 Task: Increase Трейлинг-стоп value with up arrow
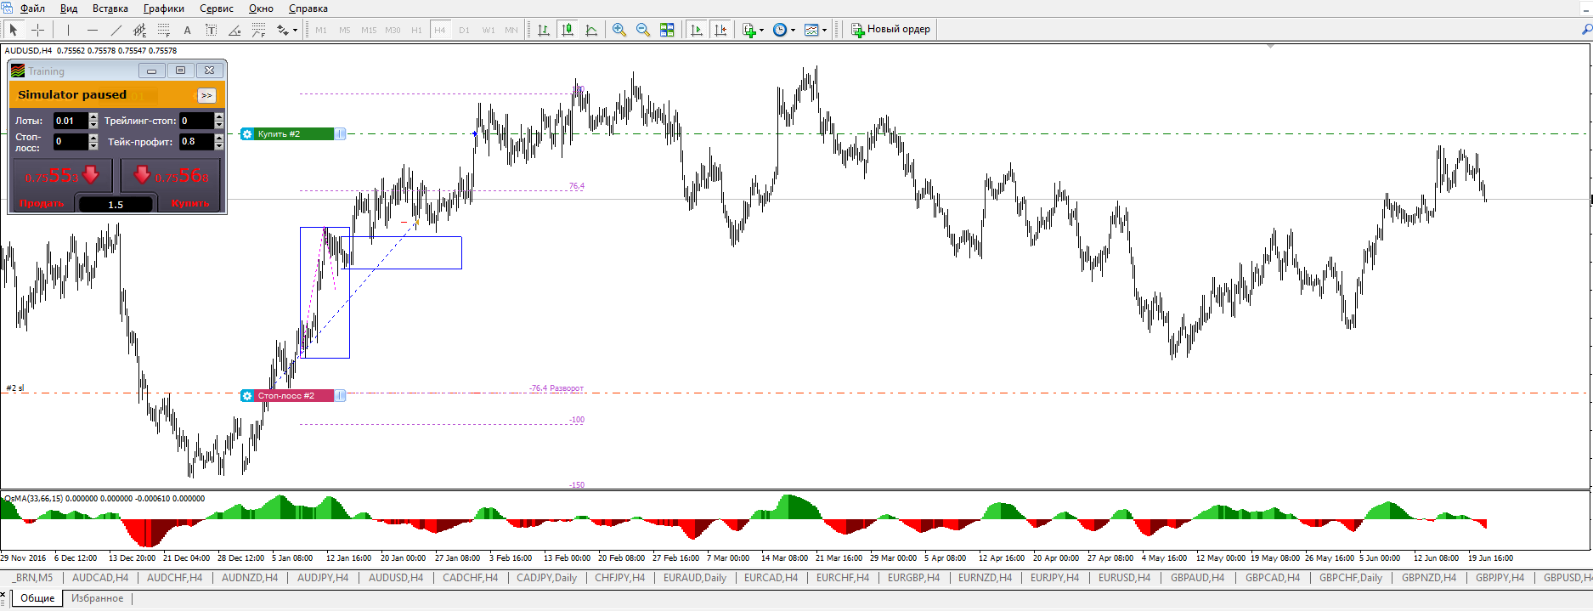tap(219, 116)
